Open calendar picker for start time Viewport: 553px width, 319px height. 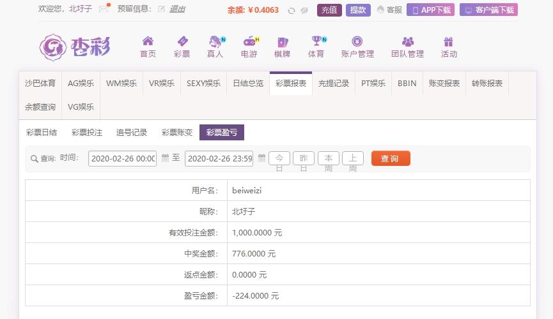click(165, 158)
